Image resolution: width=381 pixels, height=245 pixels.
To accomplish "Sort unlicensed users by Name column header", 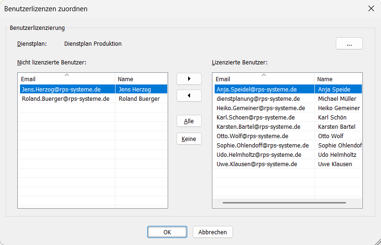I will (141, 79).
